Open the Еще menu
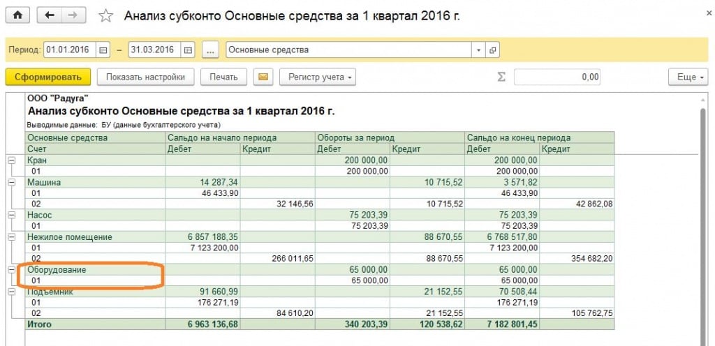 point(688,77)
